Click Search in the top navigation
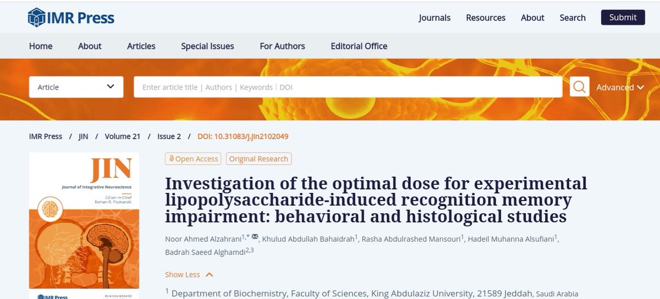Image resolution: width=660 pixels, height=299 pixels. click(573, 18)
